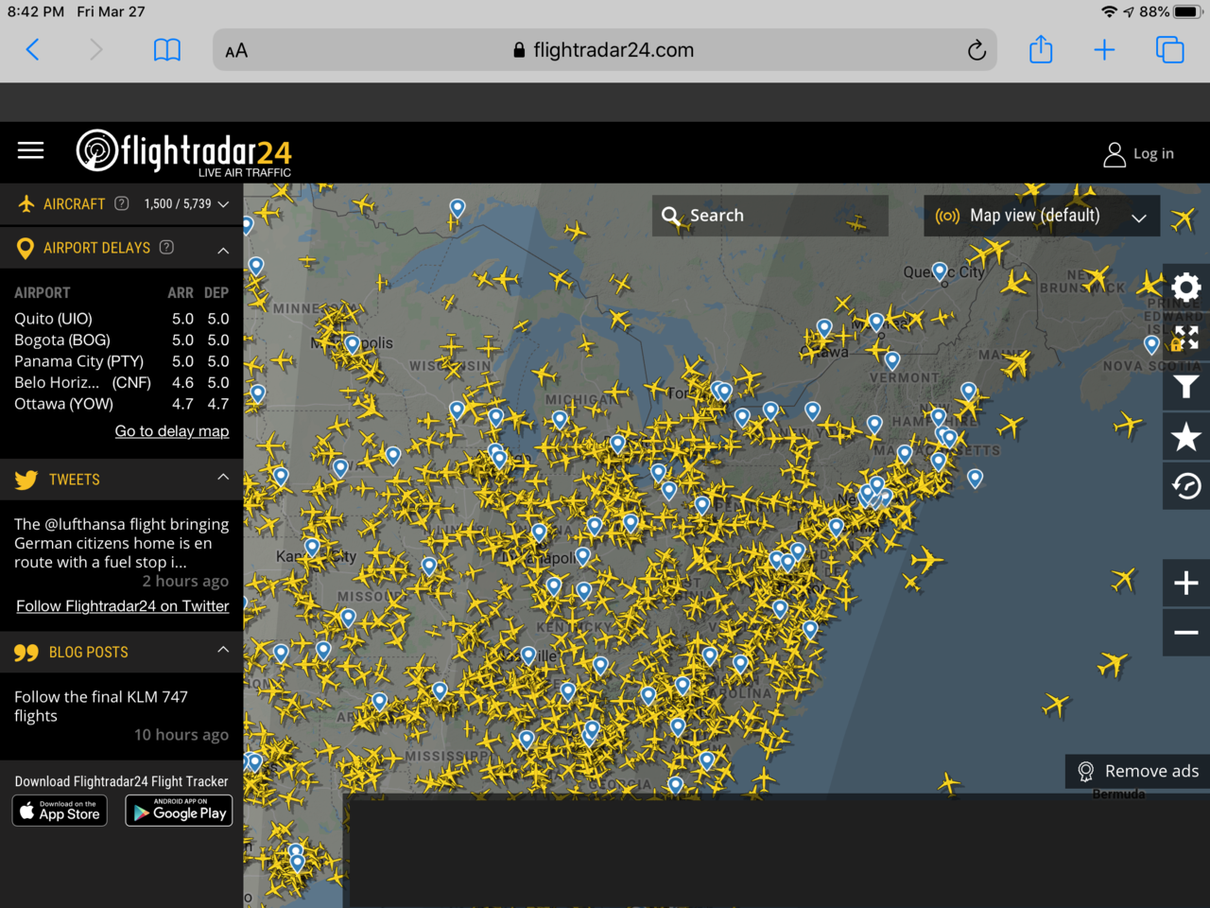The image size is (1210, 908).
Task: Show all Safari tabs
Action: click(x=1169, y=50)
